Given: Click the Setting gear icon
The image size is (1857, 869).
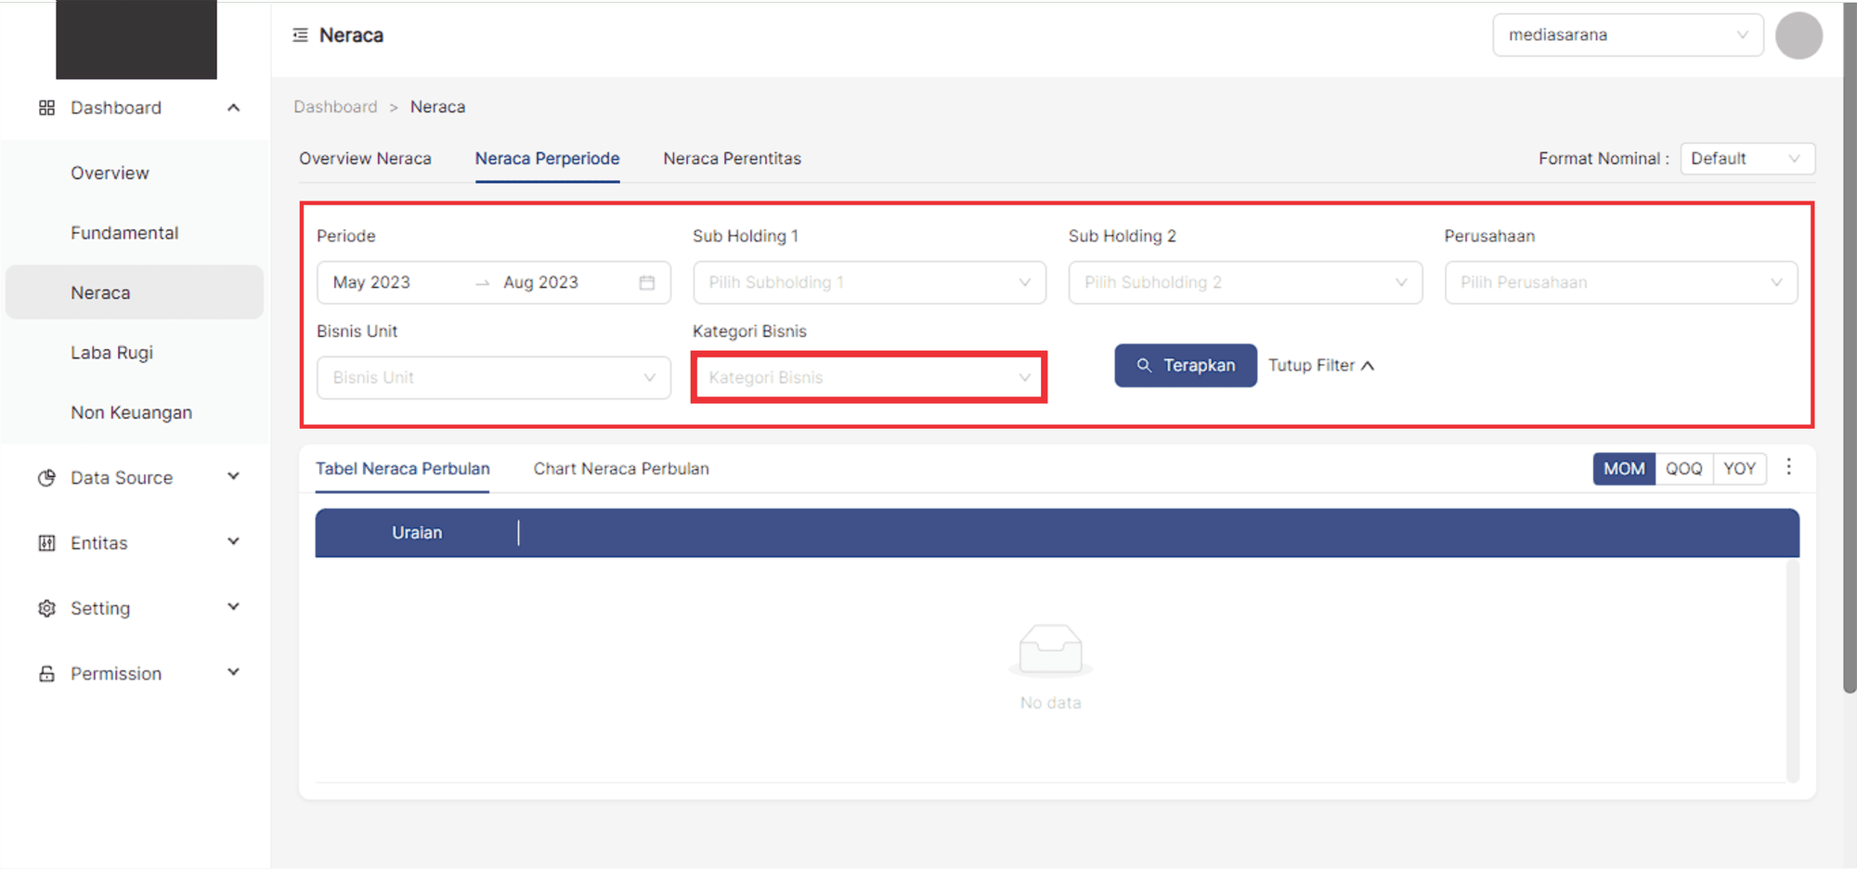Looking at the screenshot, I should pos(46,608).
